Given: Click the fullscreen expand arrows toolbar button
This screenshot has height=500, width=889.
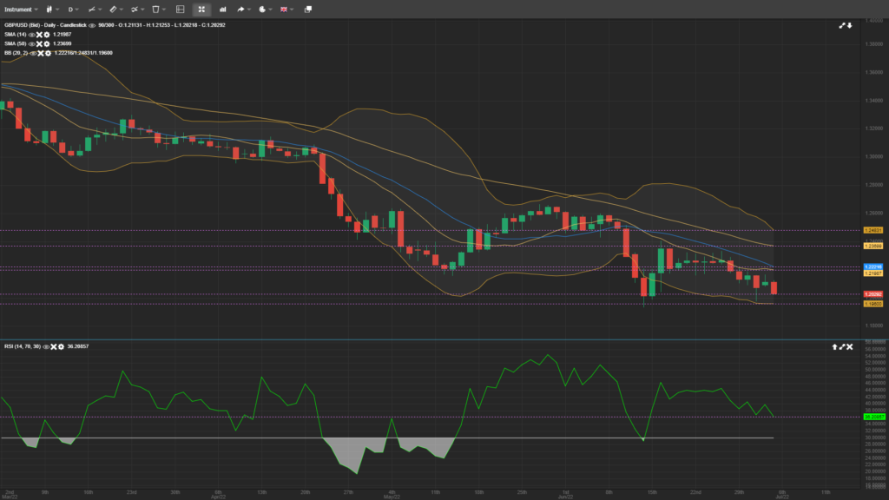Looking at the screenshot, I should coord(201,9).
